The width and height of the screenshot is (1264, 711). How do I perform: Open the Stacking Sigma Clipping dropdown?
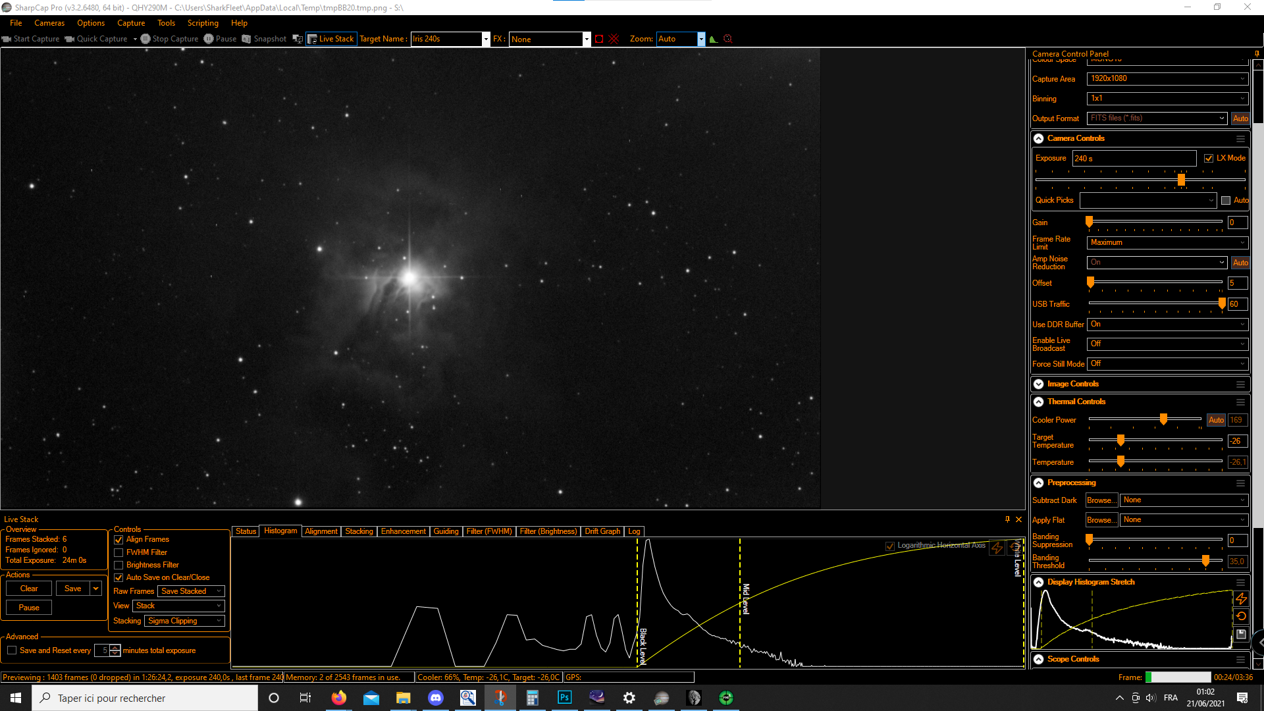point(184,621)
